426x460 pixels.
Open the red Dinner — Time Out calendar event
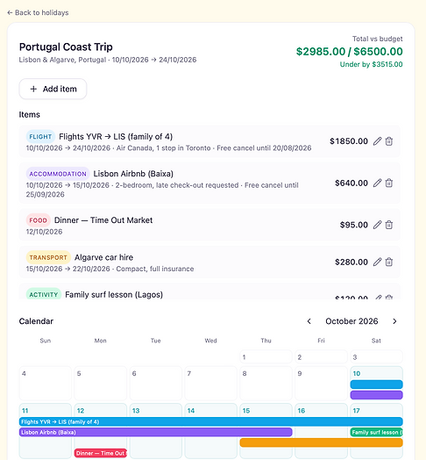point(101,453)
